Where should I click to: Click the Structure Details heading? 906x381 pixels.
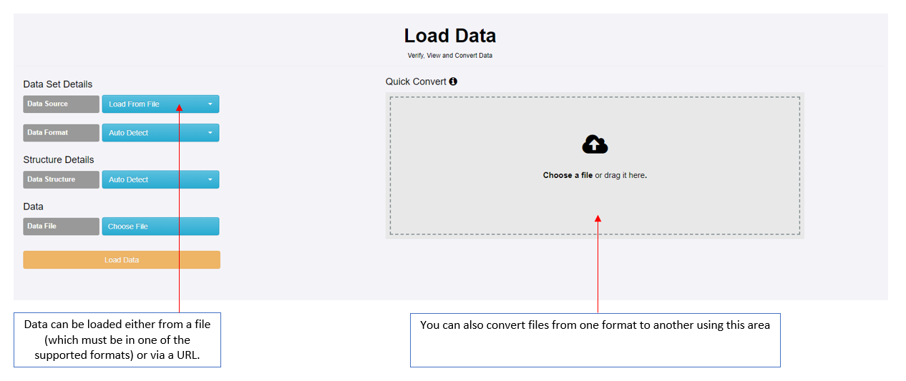click(x=59, y=159)
